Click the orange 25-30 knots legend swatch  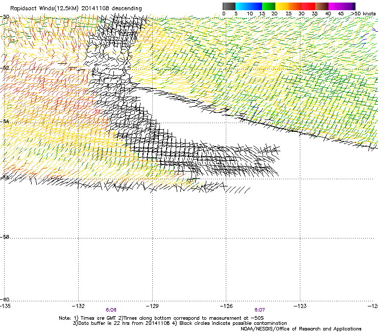(x=295, y=6)
